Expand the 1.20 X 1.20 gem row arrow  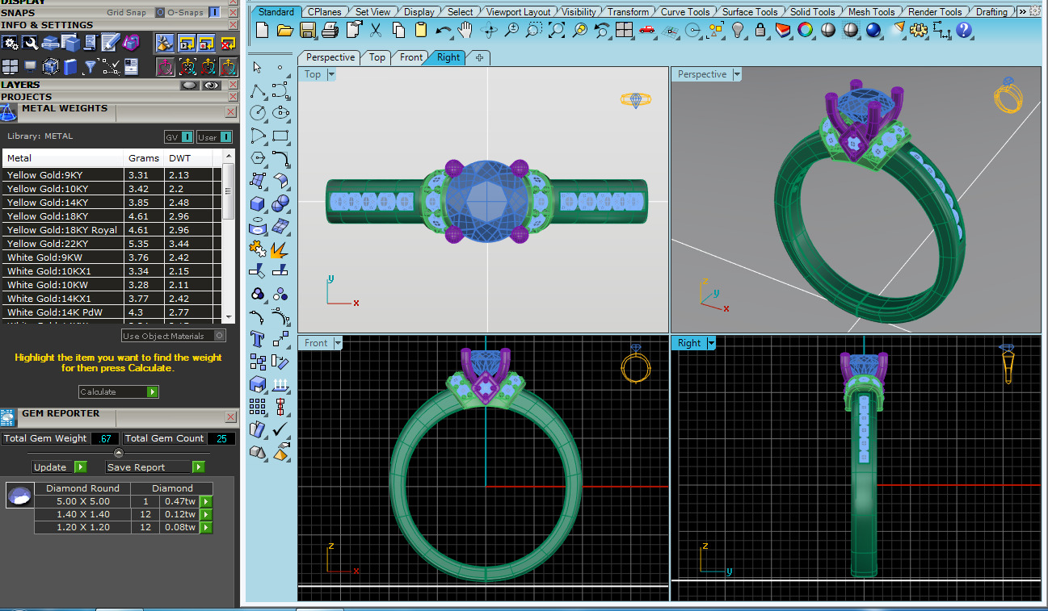206,527
